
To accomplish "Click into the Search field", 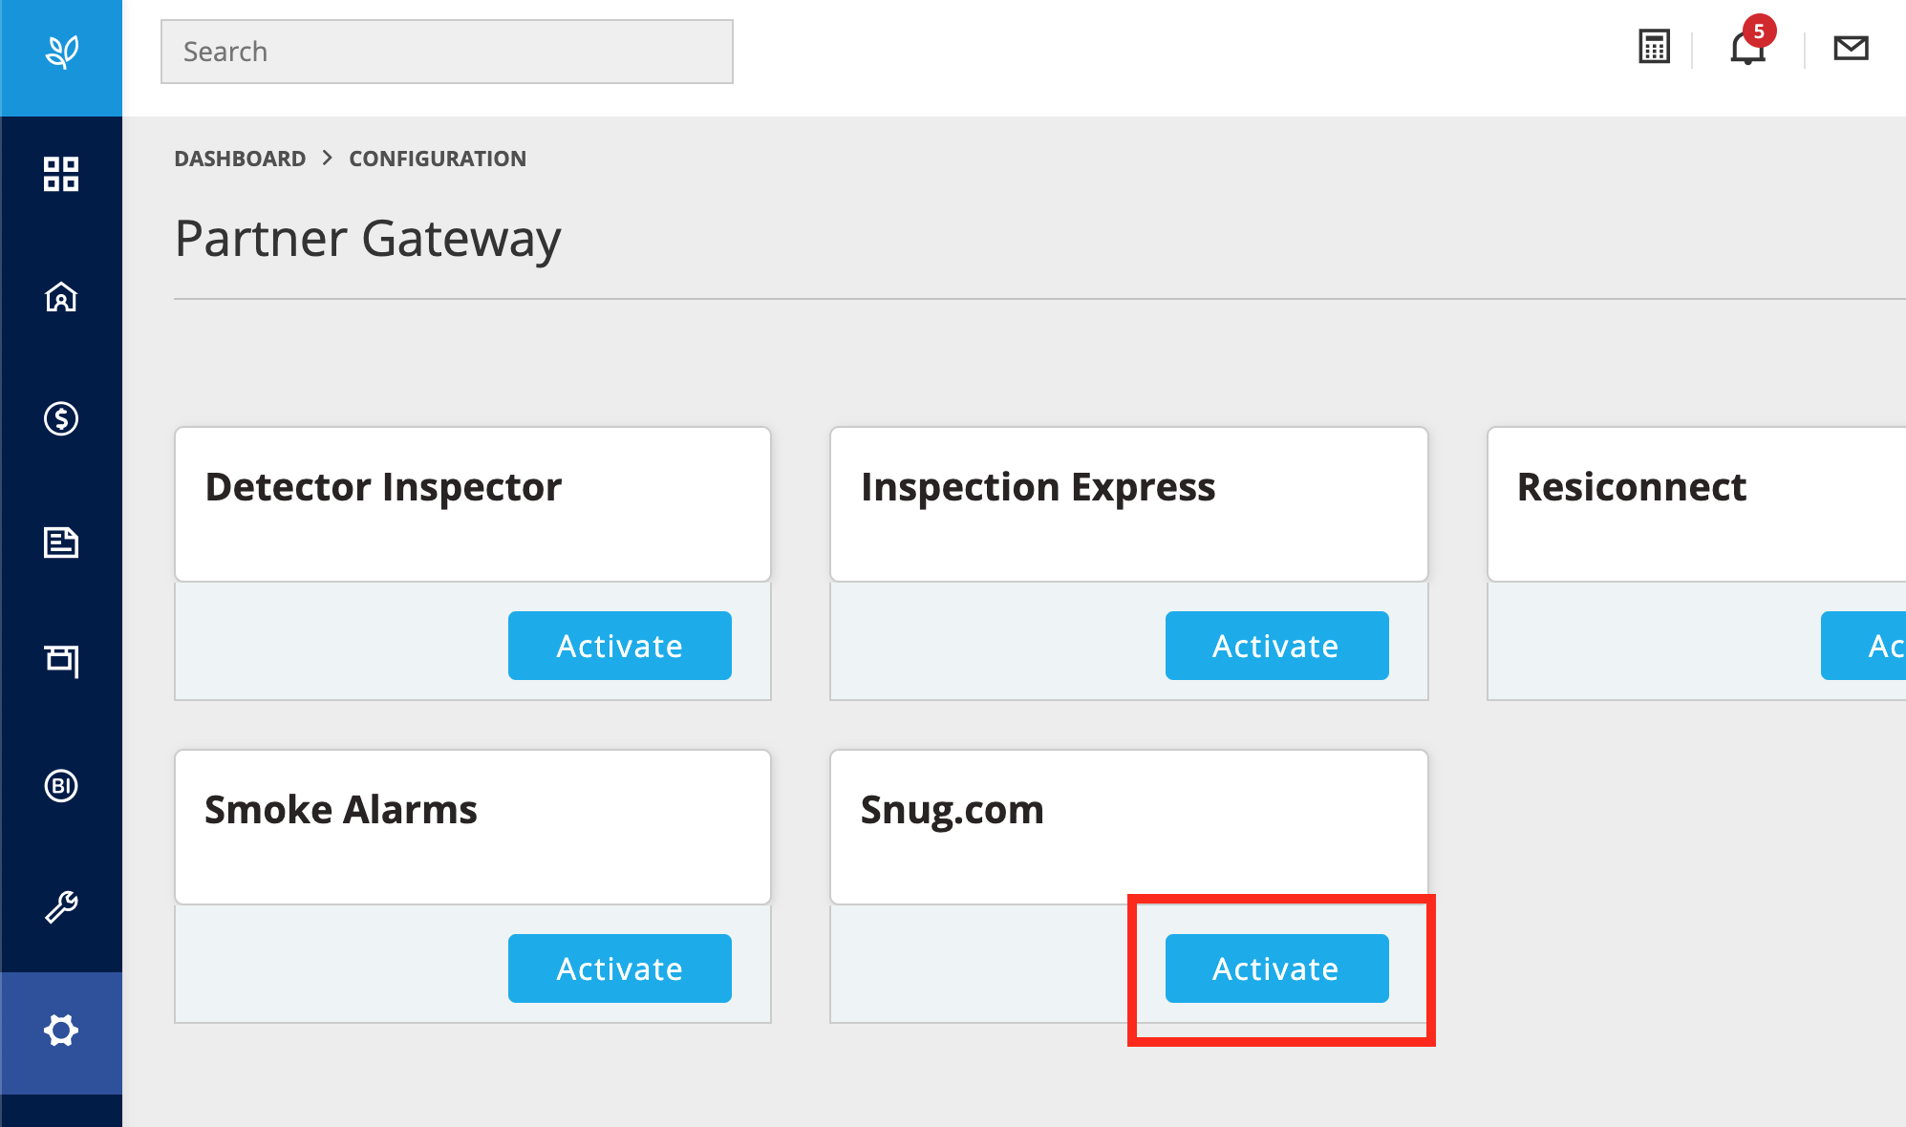I will 446,52.
